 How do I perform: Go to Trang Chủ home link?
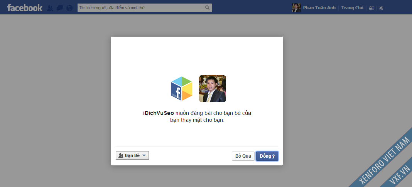coord(352,8)
